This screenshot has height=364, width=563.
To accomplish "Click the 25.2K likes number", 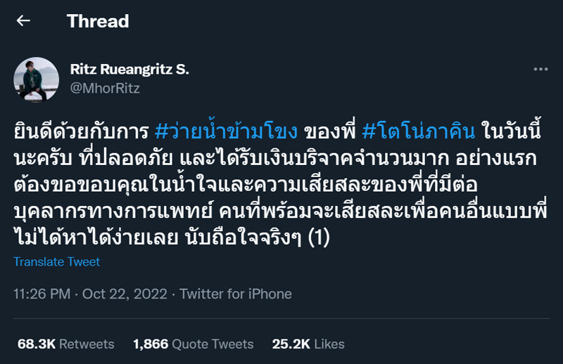I will tap(290, 344).
